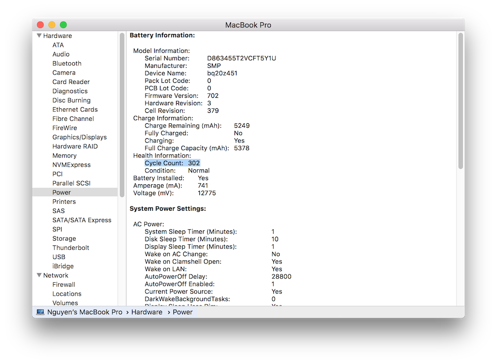Click the MacBook Pro computer icon in path bar
The image size is (497, 364).
40,312
